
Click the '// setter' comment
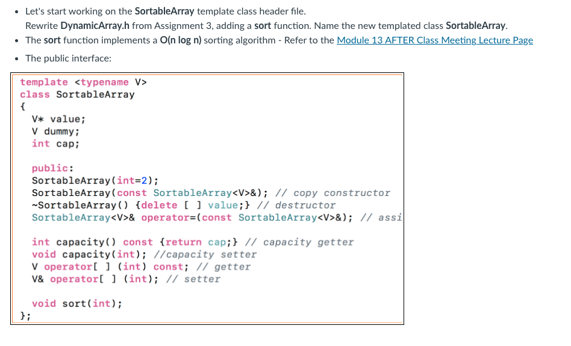click(x=193, y=279)
